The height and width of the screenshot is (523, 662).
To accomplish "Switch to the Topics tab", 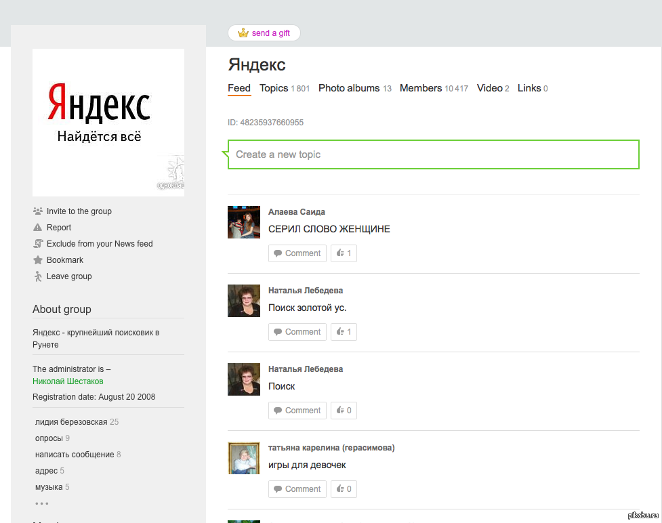I will (x=284, y=88).
